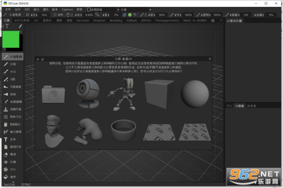Toggle the gloss sphere channel button

coord(135,15)
